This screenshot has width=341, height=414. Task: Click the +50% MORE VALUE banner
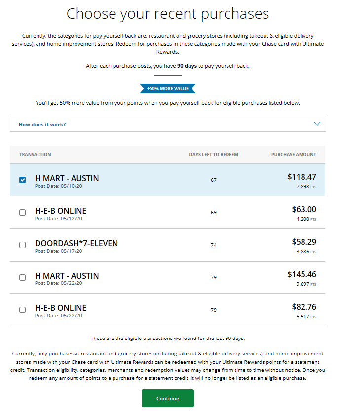pos(168,89)
